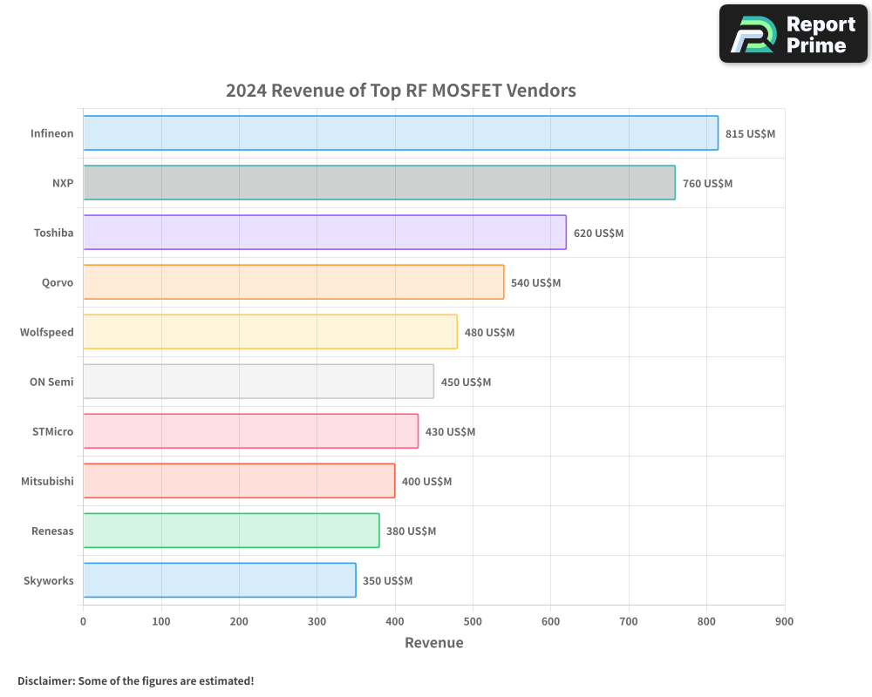Viewport: 872px width, 697px height.
Task: Click the 815 US$M value label
Action: coord(751,133)
